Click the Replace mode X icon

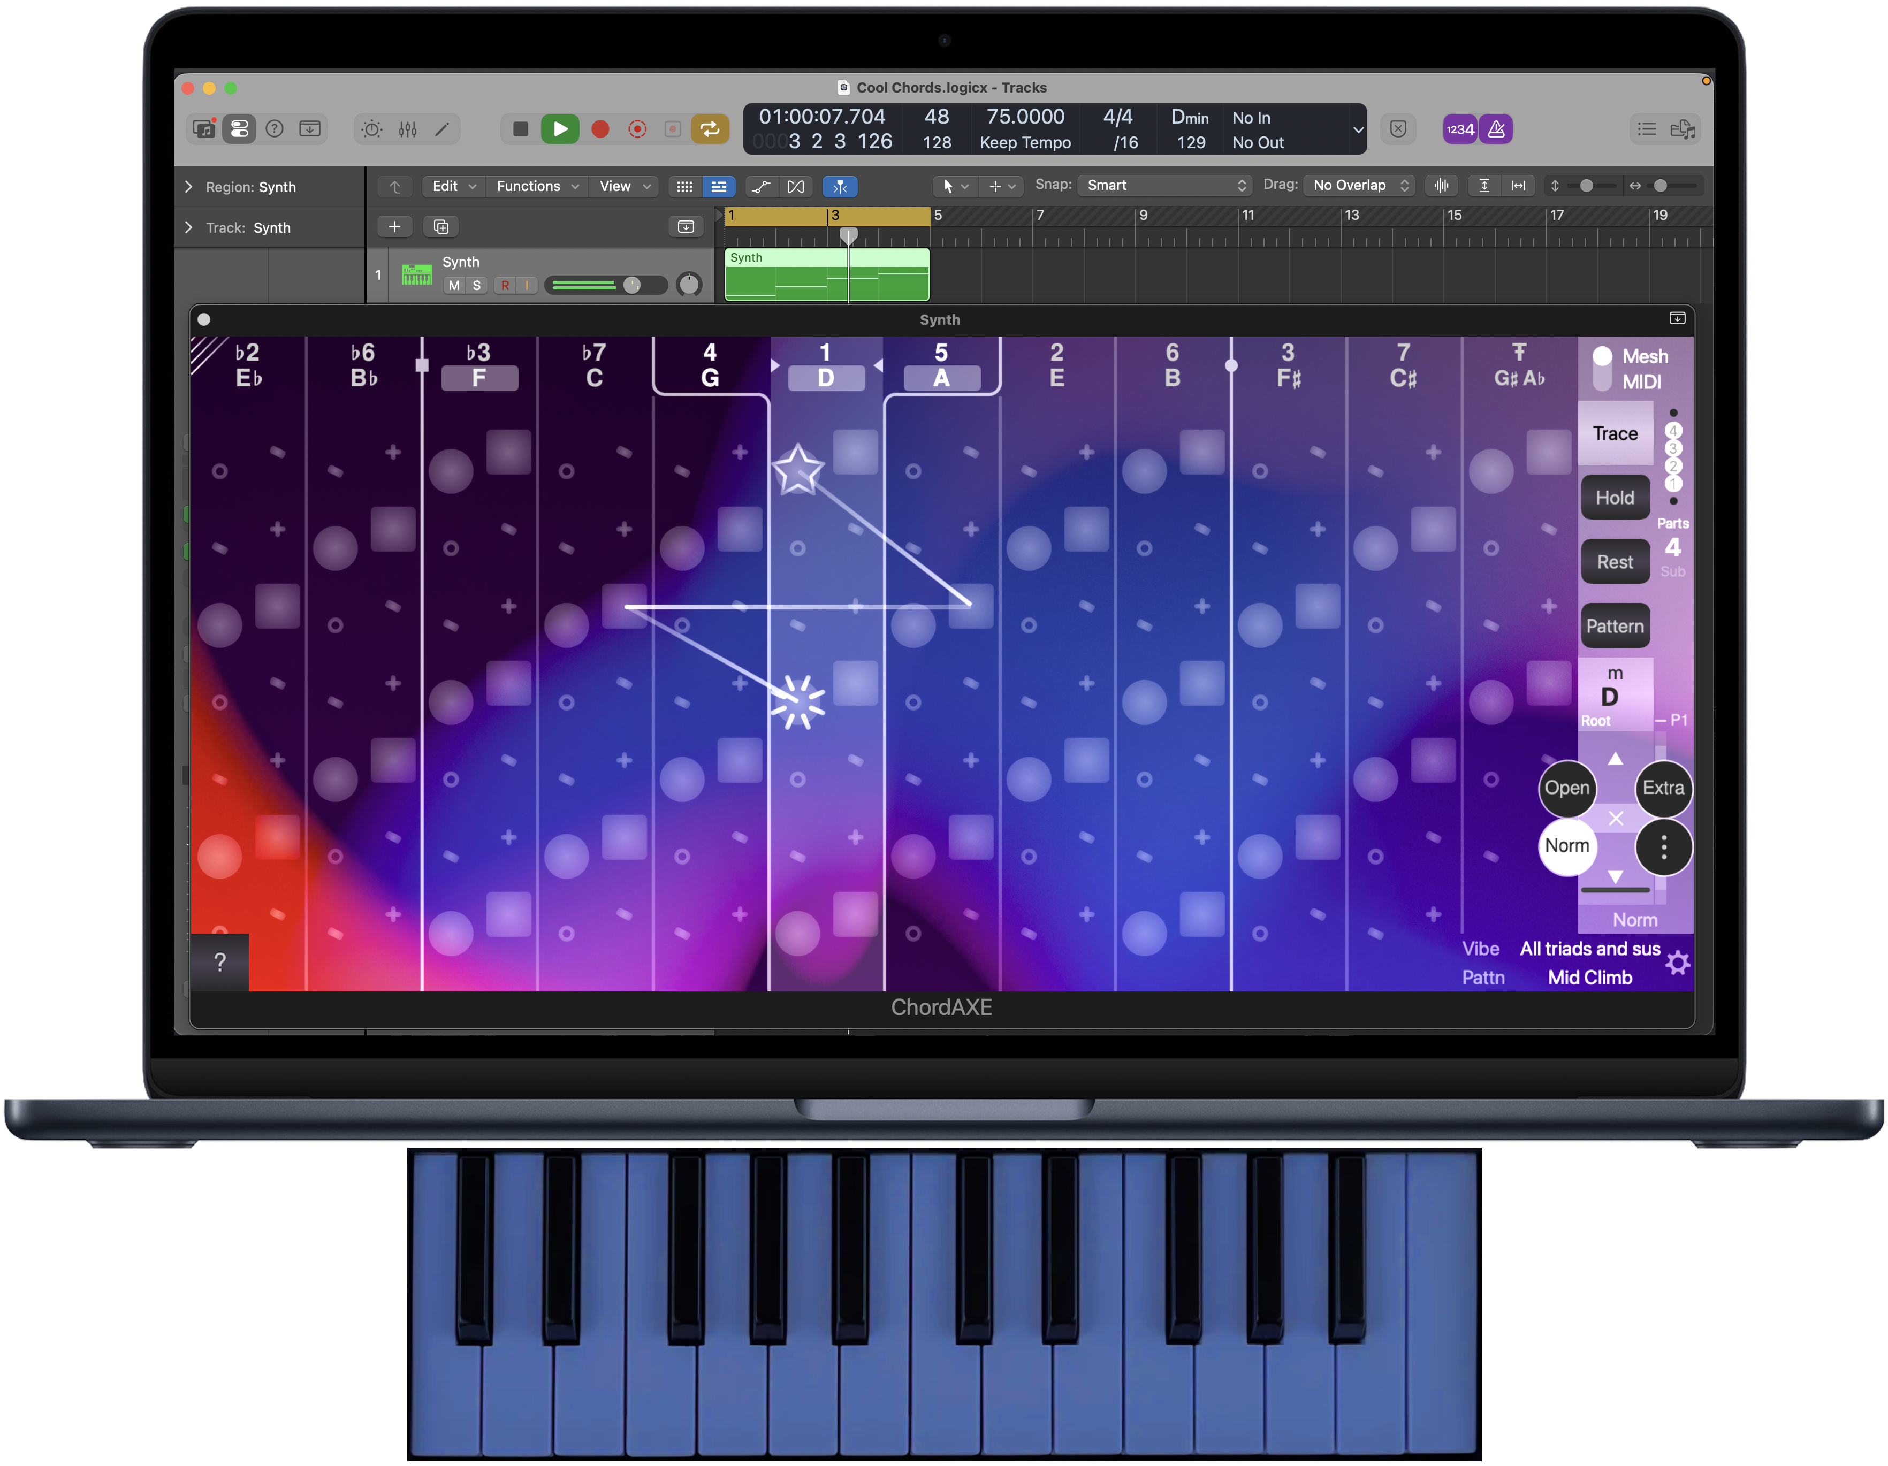pyautogui.click(x=1398, y=129)
